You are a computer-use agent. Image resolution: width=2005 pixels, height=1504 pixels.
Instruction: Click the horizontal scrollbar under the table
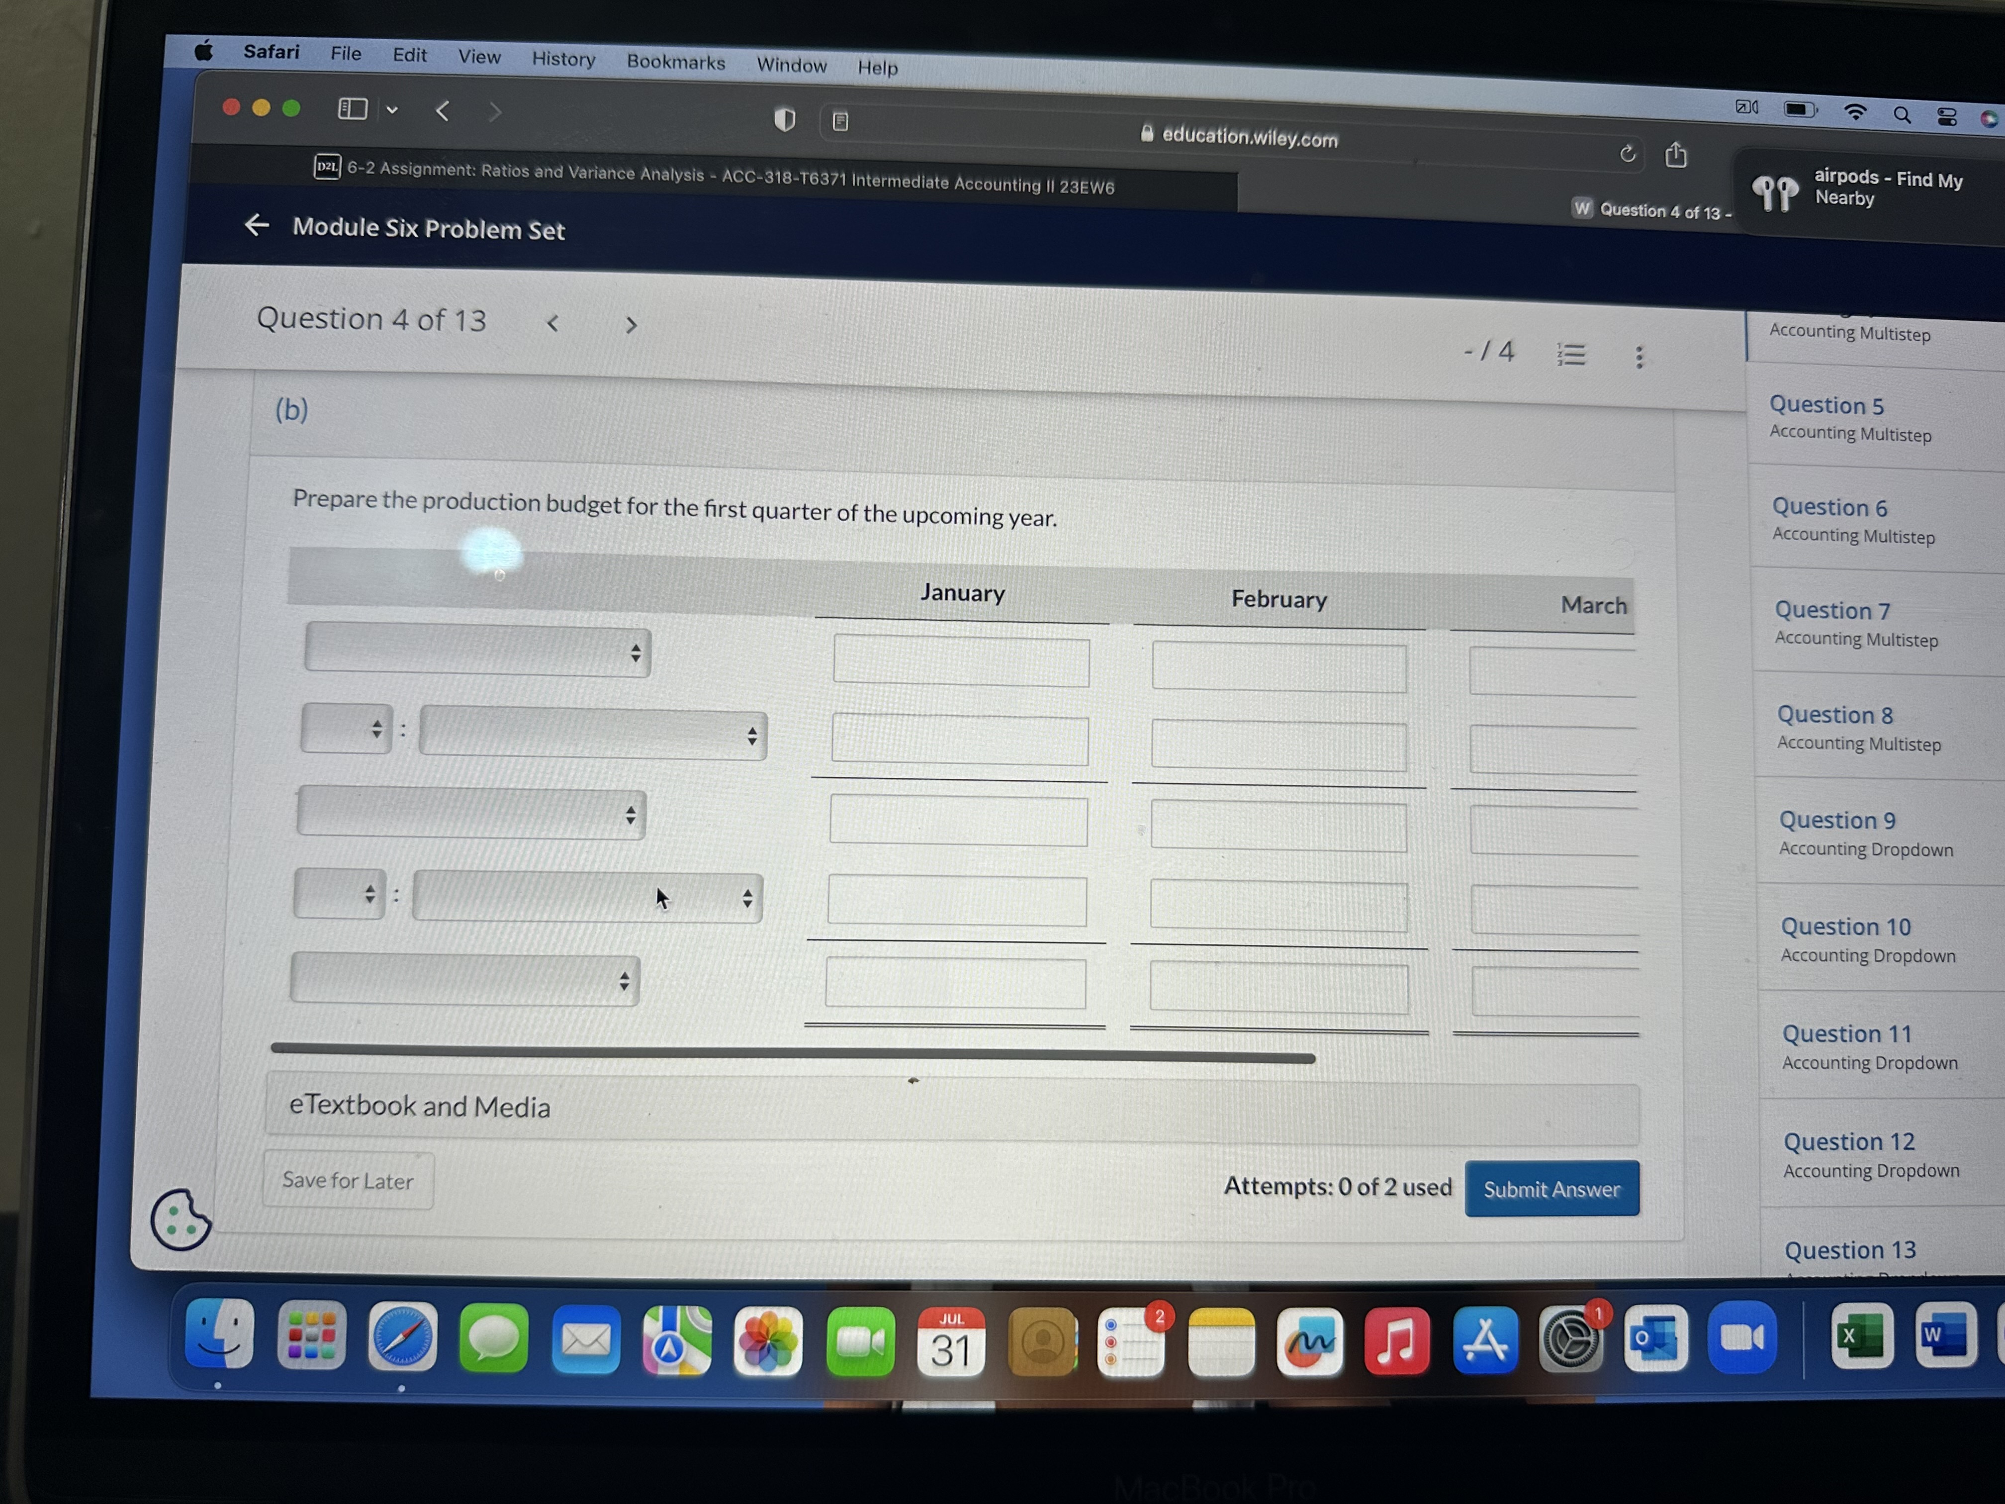click(792, 1053)
